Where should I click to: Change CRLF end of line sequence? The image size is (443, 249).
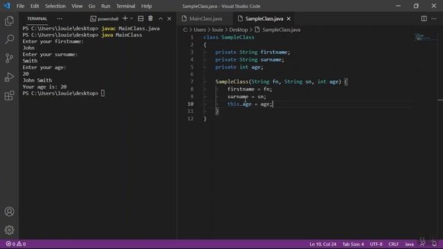click(393, 244)
